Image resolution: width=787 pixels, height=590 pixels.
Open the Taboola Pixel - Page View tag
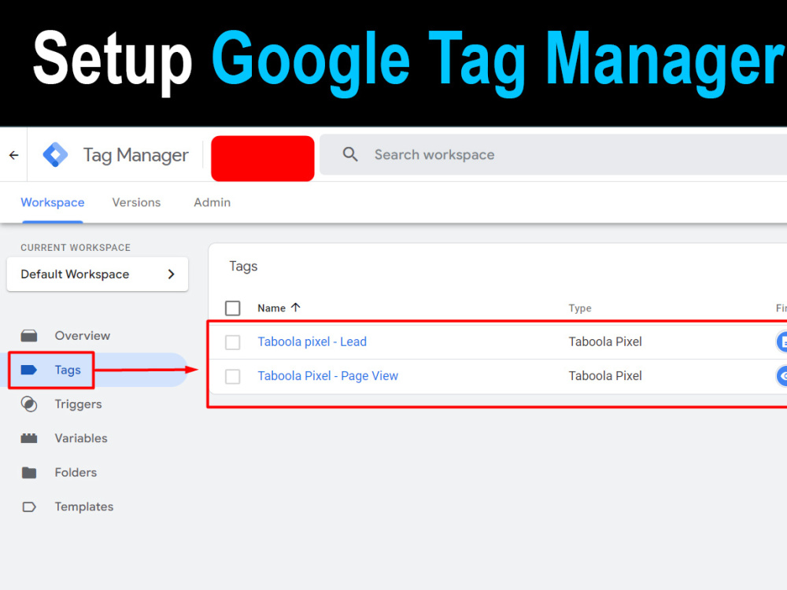pyautogui.click(x=327, y=376)
